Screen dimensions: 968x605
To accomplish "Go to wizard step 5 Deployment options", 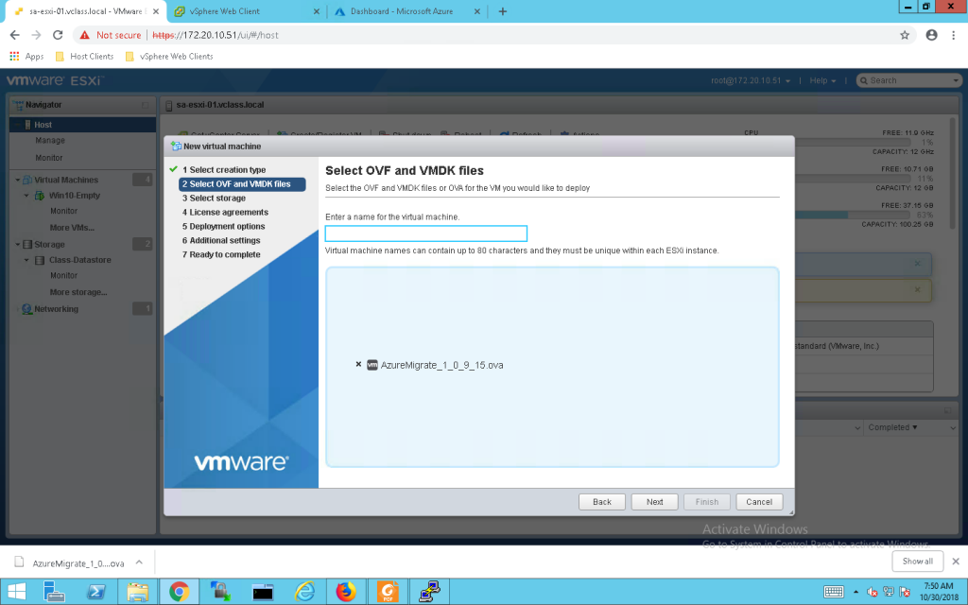I will [x=223, y=227].
